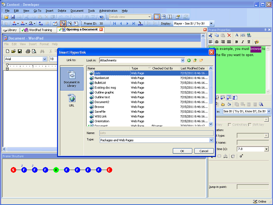Select the NumberList file in list
The image size is (273, 205).
coord(102,78)
